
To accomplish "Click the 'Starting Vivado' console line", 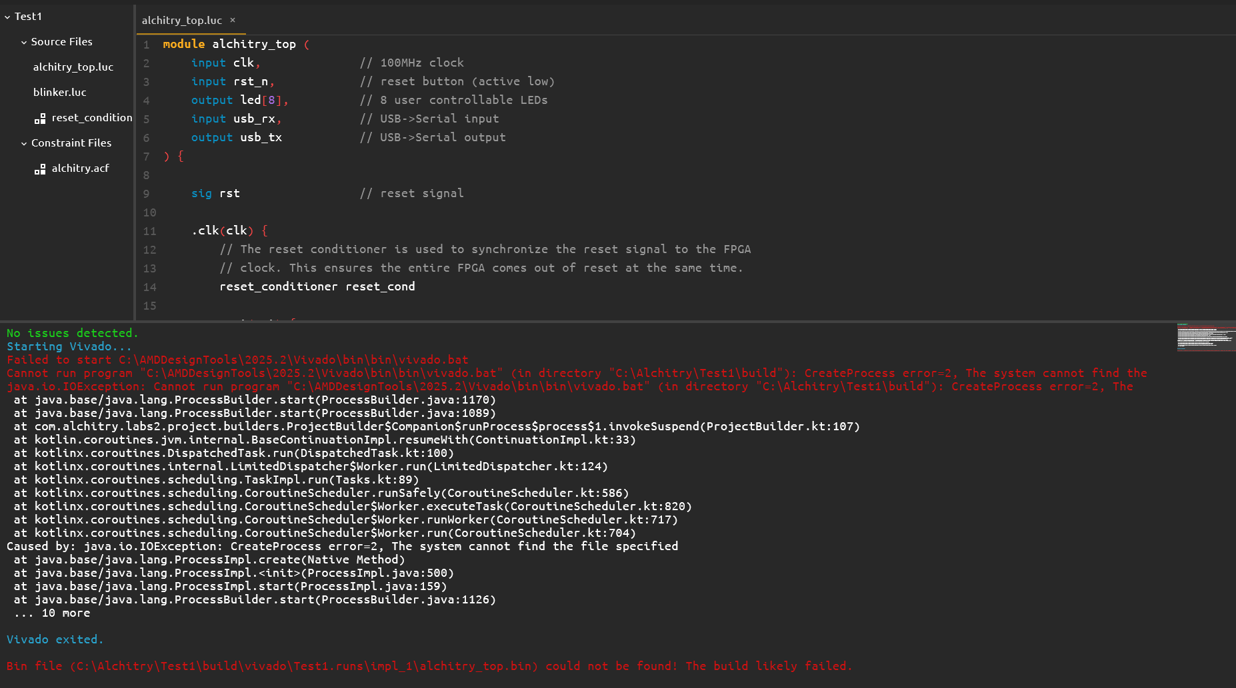I will tap(69, 346).
